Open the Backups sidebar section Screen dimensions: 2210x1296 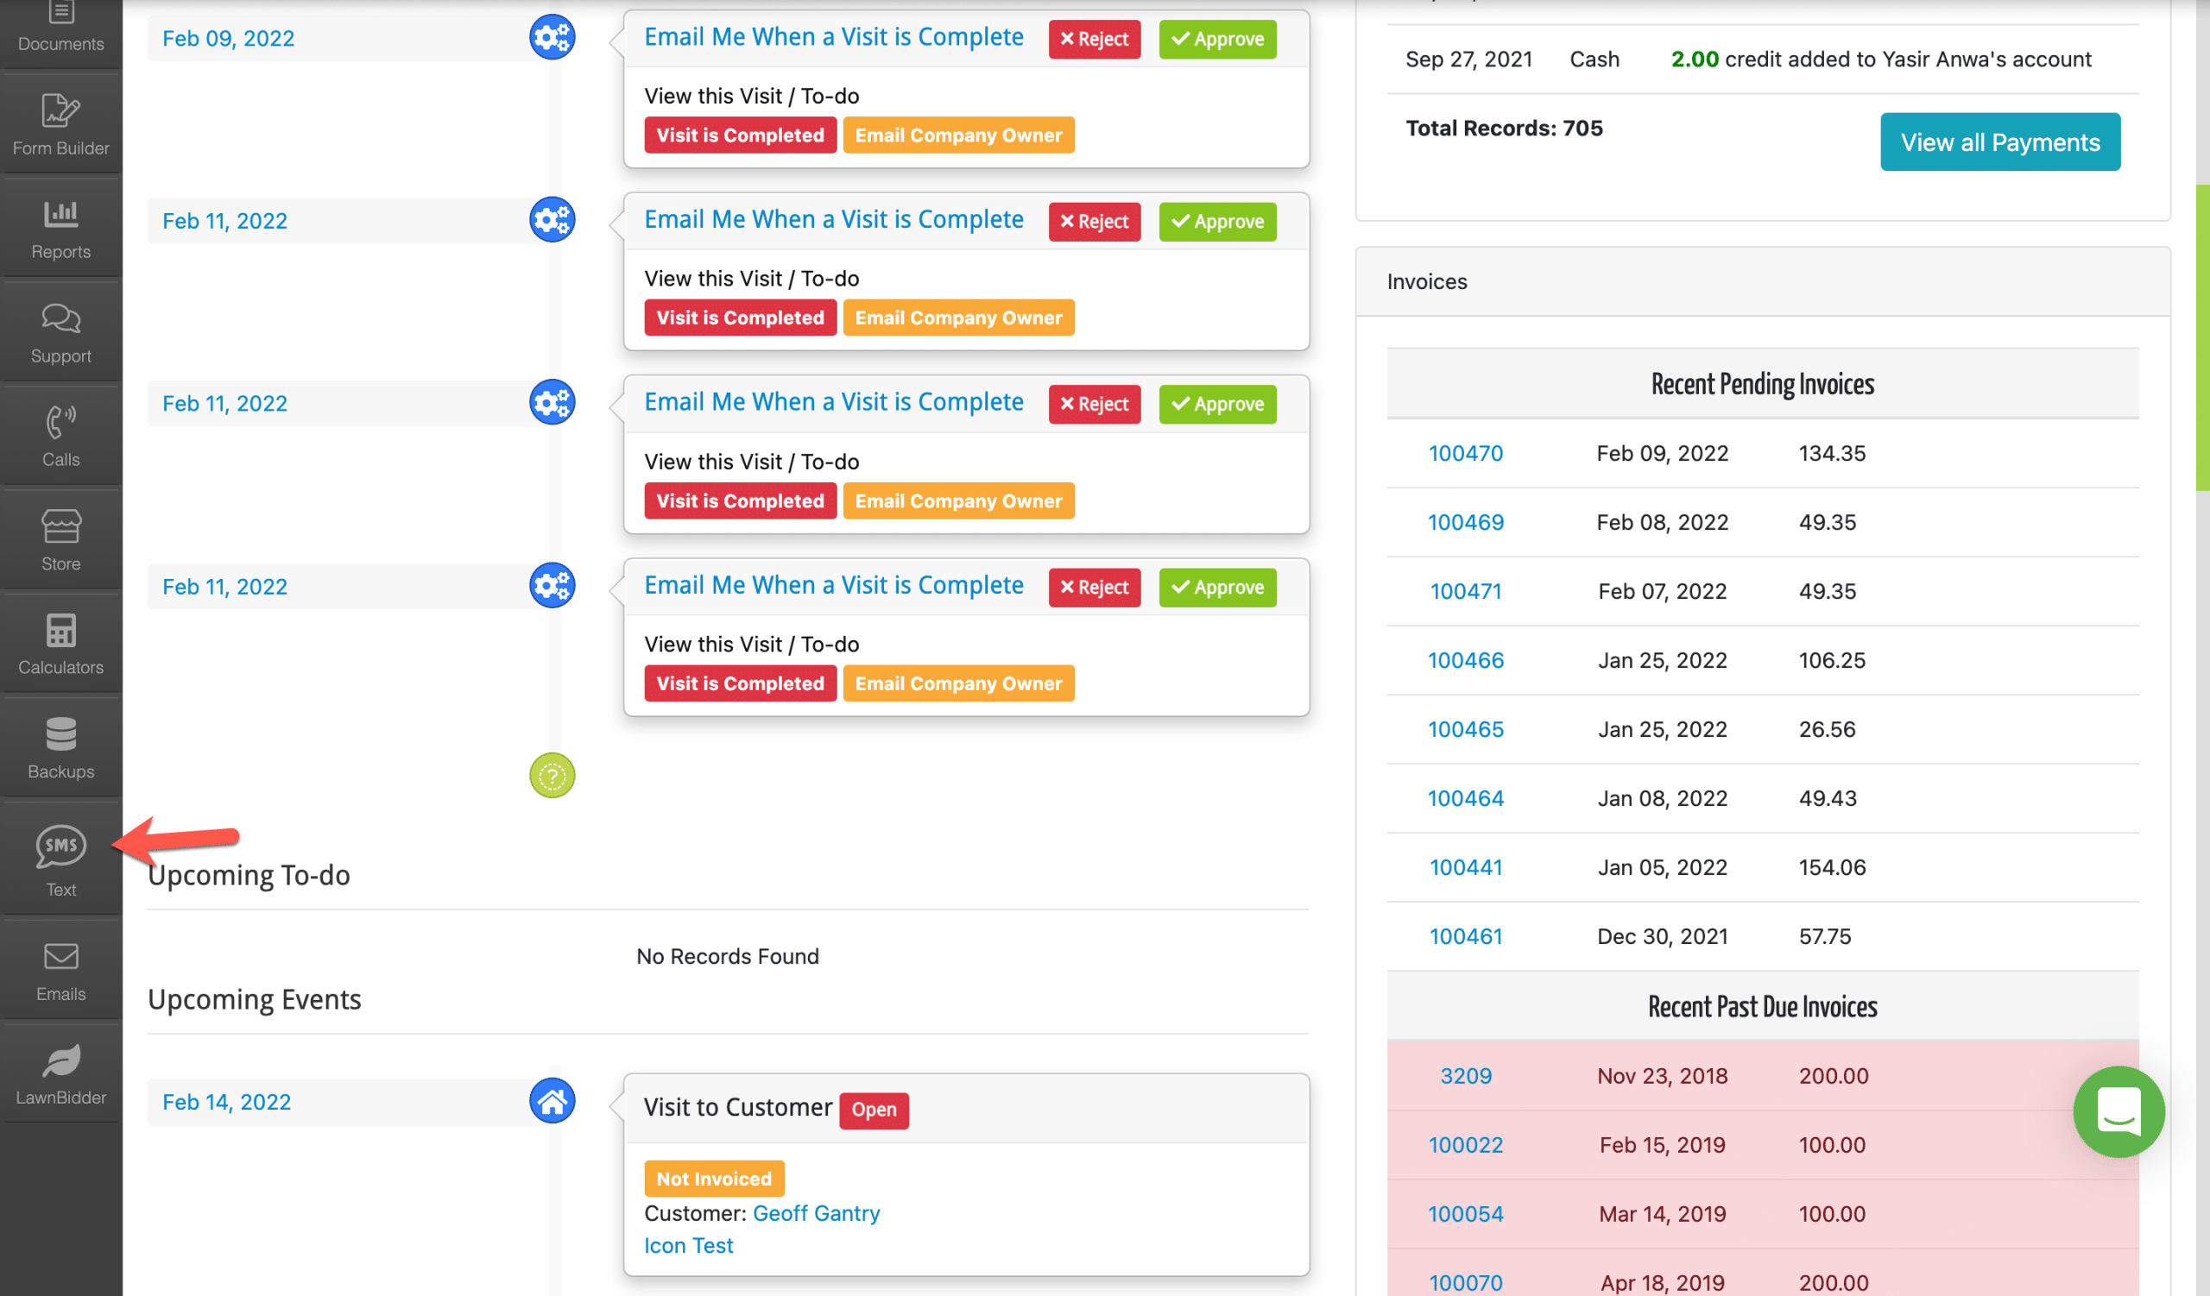tap(60, 748)
